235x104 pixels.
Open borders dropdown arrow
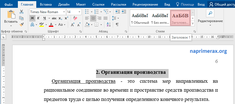pyautogui.click(x=101, y=25)
